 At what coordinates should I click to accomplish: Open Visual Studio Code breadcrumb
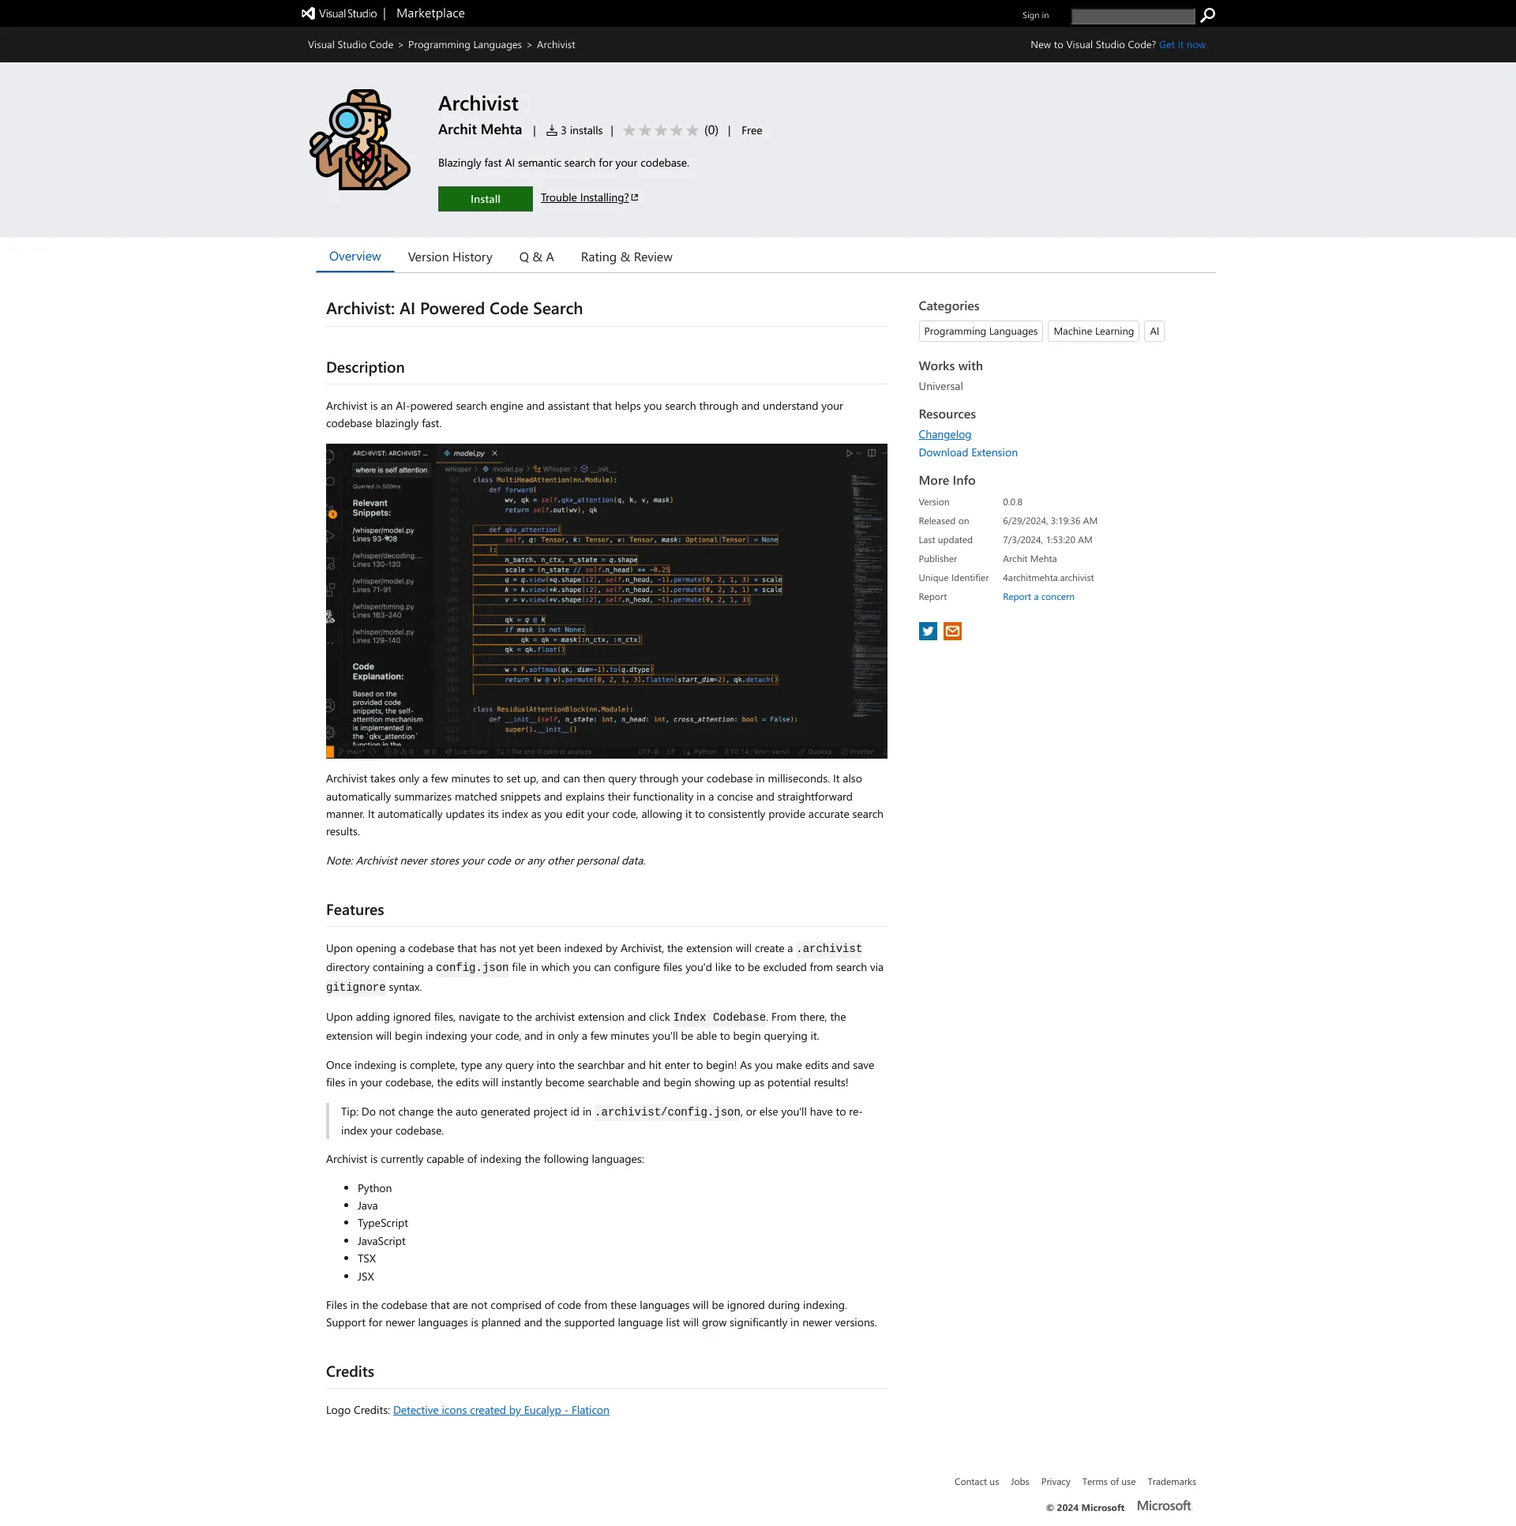click(x=350, y=45)
